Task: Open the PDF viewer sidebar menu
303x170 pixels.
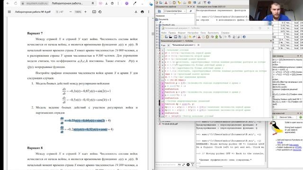Action: (9, 12)
